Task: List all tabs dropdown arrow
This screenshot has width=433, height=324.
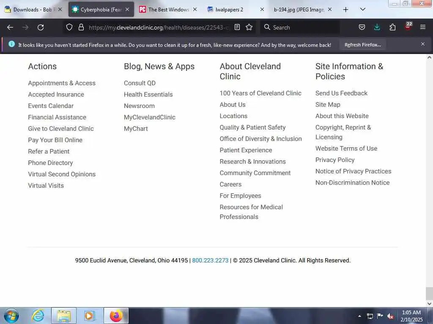Action: (363, 9)
